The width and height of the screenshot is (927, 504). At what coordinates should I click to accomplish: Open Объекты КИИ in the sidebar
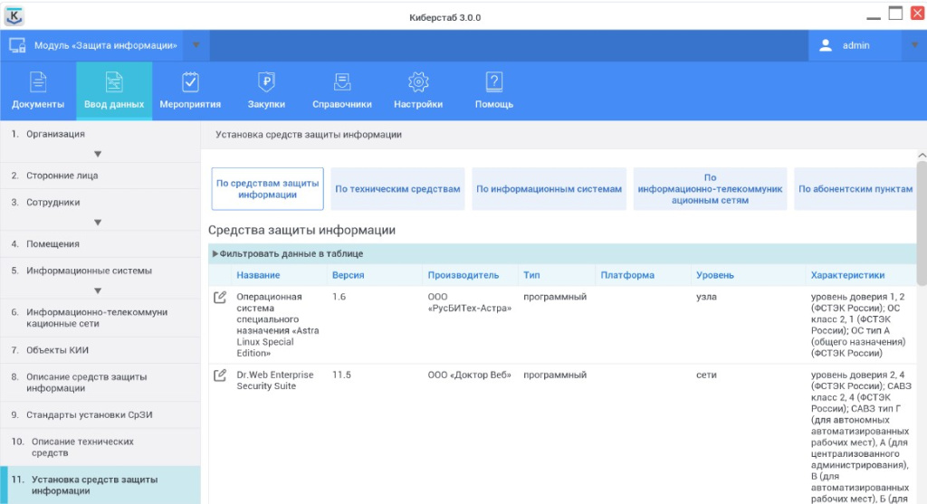(x=57, y=350)
